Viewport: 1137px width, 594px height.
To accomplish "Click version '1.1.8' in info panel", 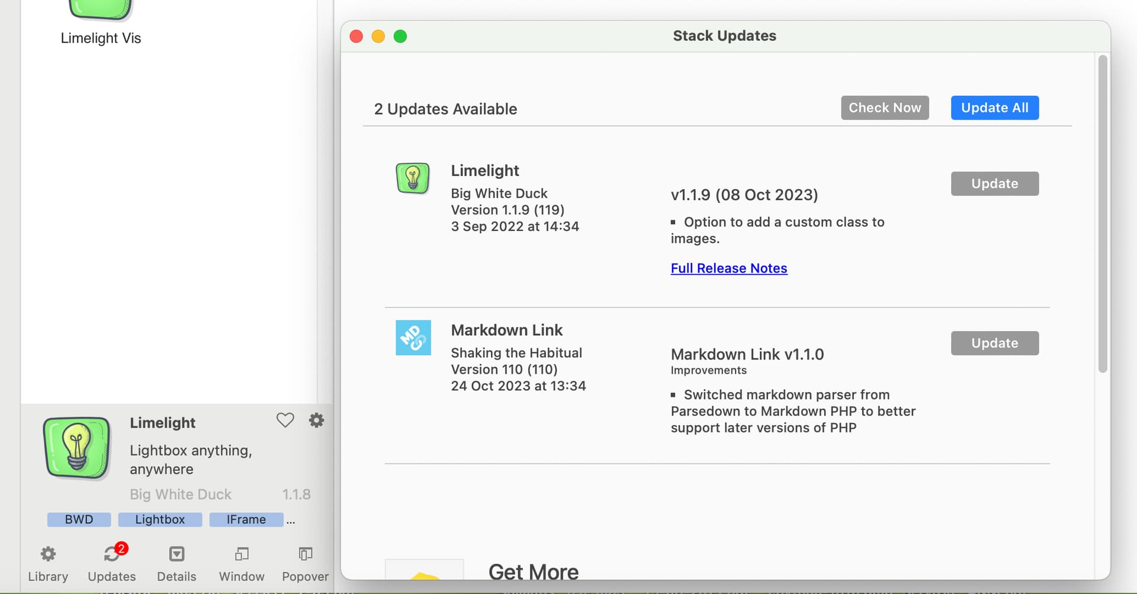I will click(x=296, y=495).
